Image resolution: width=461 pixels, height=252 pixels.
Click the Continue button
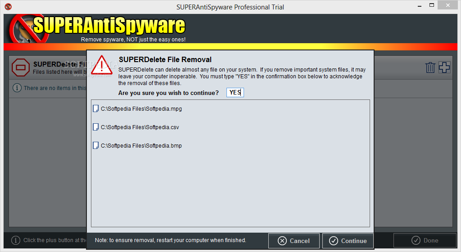[348, 241]
